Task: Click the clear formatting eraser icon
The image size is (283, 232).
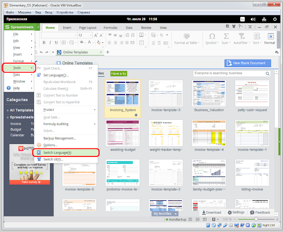Action: [99, 42]
